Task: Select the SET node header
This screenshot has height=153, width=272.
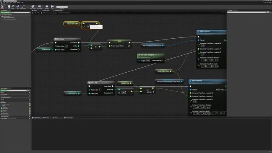Action: pyautogui.click(x=119, y=42)
